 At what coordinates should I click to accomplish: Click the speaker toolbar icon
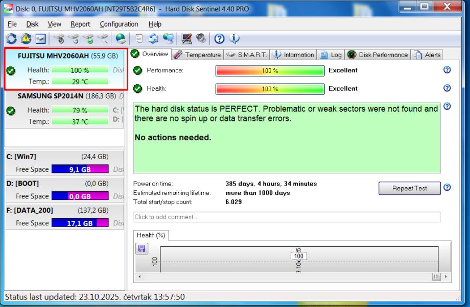point(201,39)
